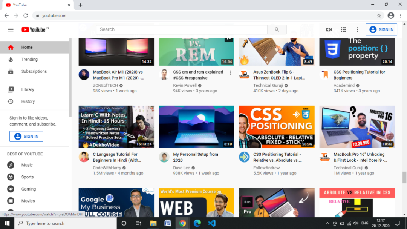Image resolution: width=407 pixels, height=229 pixels.
Task: Click the Windows taskbar search box
Action: click(66, 223)
